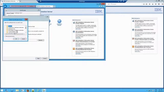Click Firefox DeveloperWorks Best Practices icon

[133, 47]
